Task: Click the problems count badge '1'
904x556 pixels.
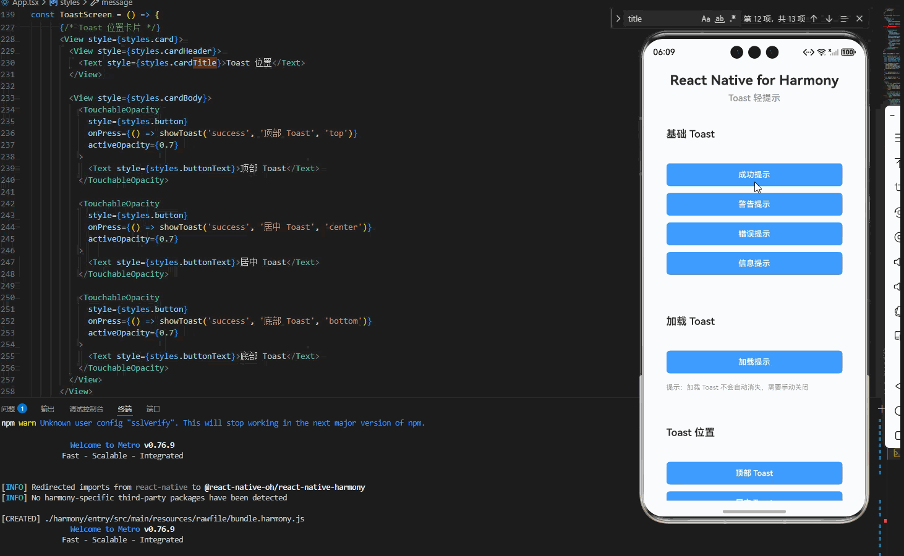Action: click(x=22, y=408)
